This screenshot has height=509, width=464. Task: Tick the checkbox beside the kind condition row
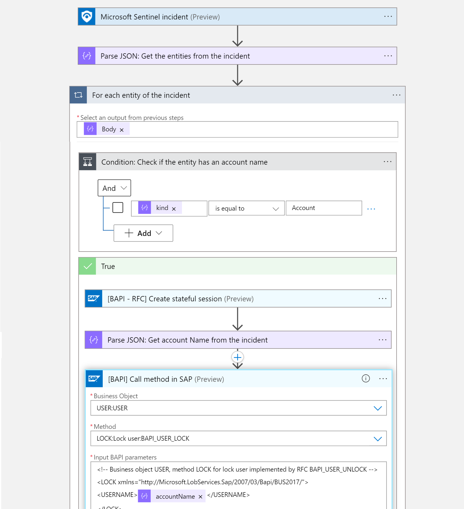pyautogui.click(x=118, y=208)
